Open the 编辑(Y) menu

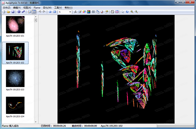tap(17, 8)
